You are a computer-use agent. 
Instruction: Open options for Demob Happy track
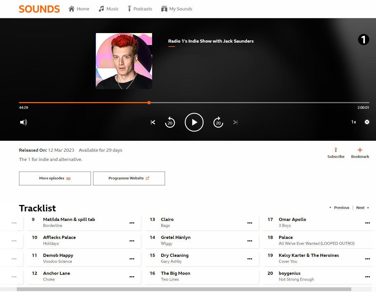tap(132, 259)
